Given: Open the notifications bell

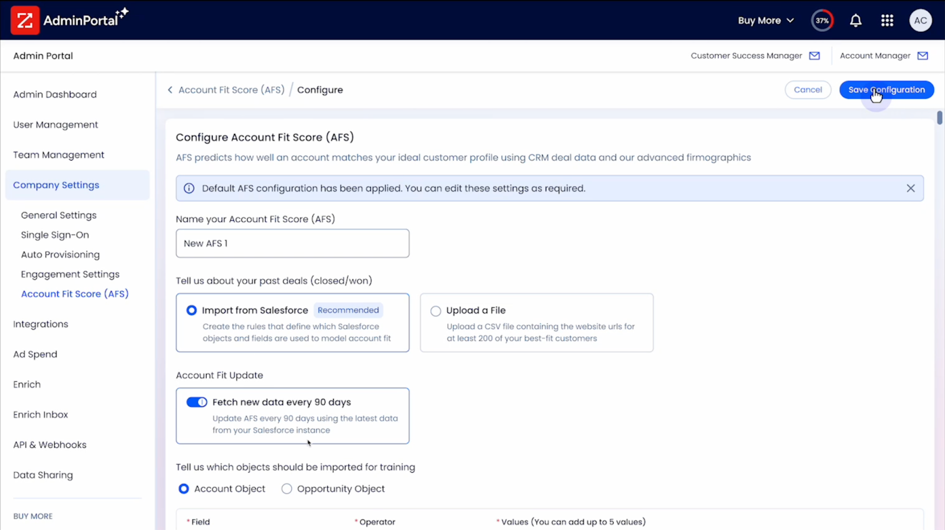Looking at the screenshot, I should click(855, 21).
